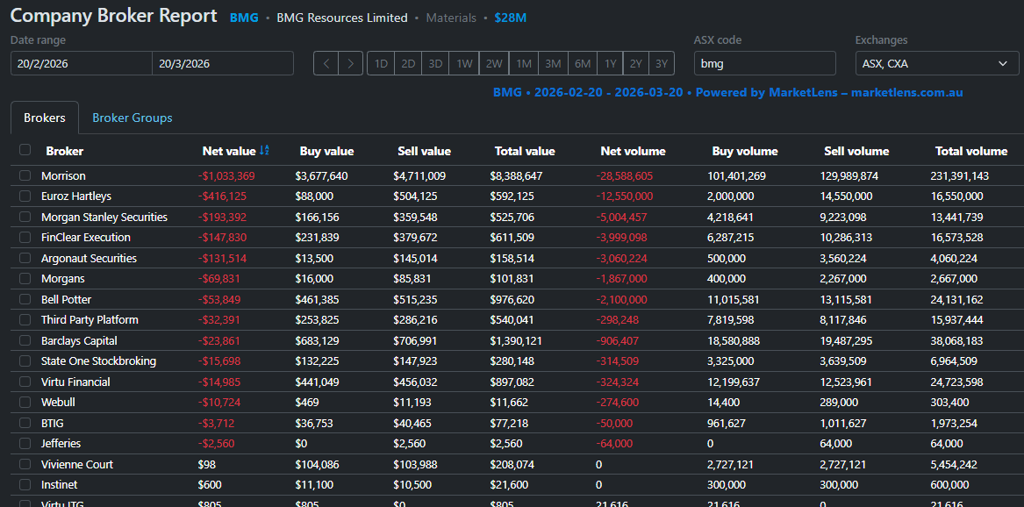The width and height of the screenshot is (1024, 507).
Task: Click Webull buy value $469
Action: point(305,403)
